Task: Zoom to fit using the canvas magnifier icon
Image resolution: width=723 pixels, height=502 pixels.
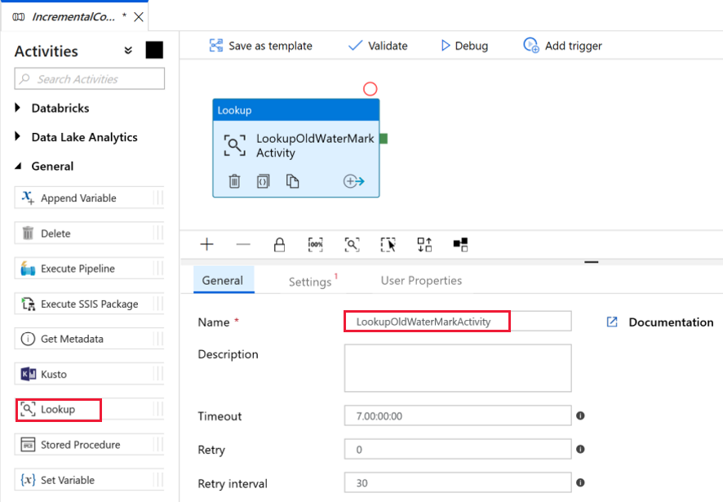Action: coord(352,243)
